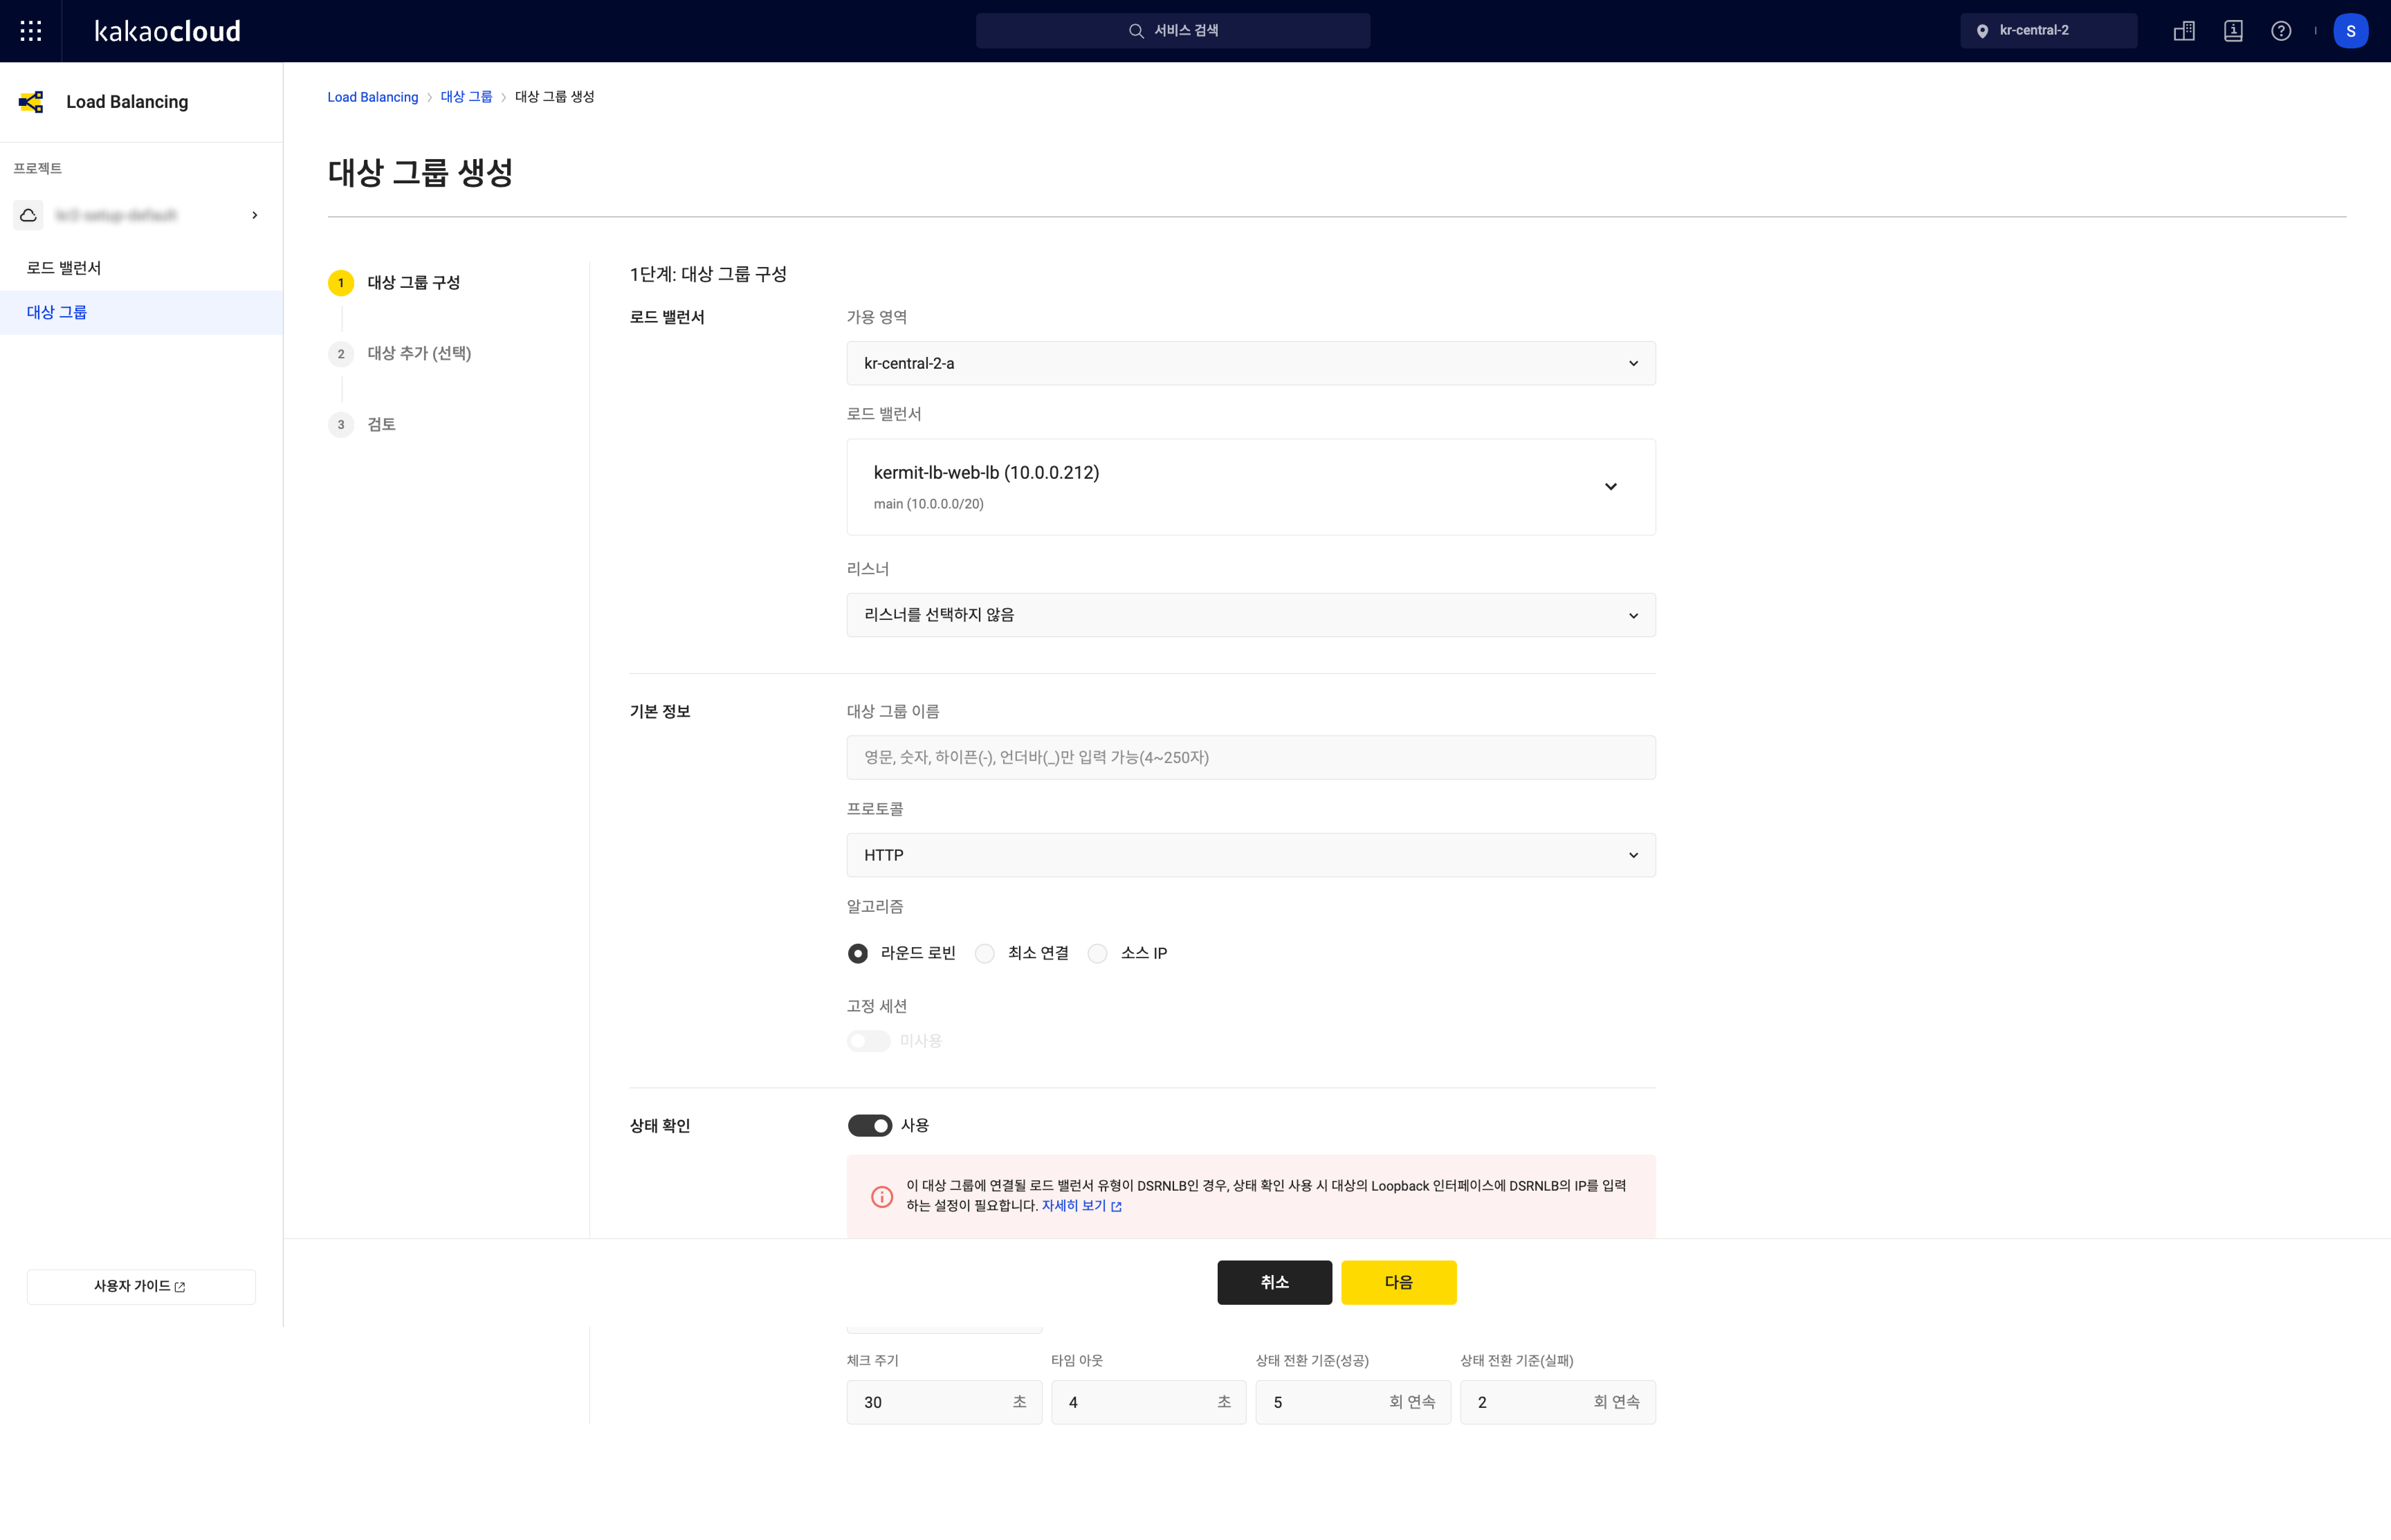This screenshot has width=2391, height=1540.
Task: Open 대상 그룹 sidebar menu
Action: pyautogui.click(x=141, y=312)
